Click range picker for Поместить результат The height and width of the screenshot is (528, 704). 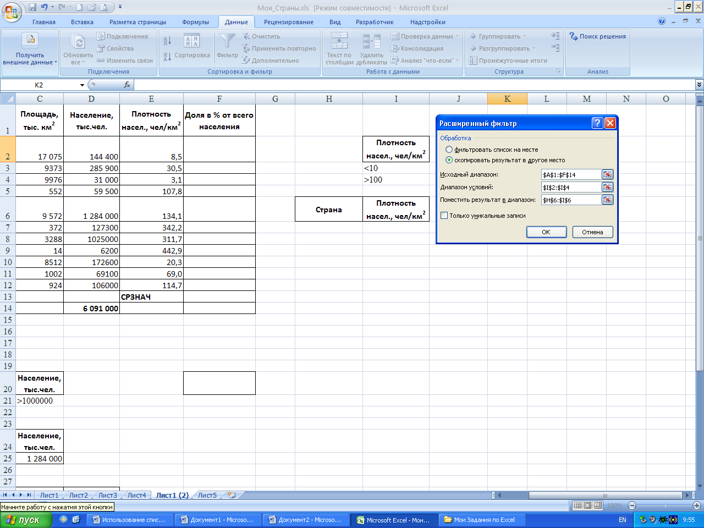607,200
